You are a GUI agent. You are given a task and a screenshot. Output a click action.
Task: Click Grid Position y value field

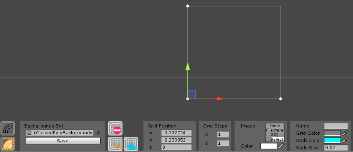pyautogui.click(x=176, y=140)
